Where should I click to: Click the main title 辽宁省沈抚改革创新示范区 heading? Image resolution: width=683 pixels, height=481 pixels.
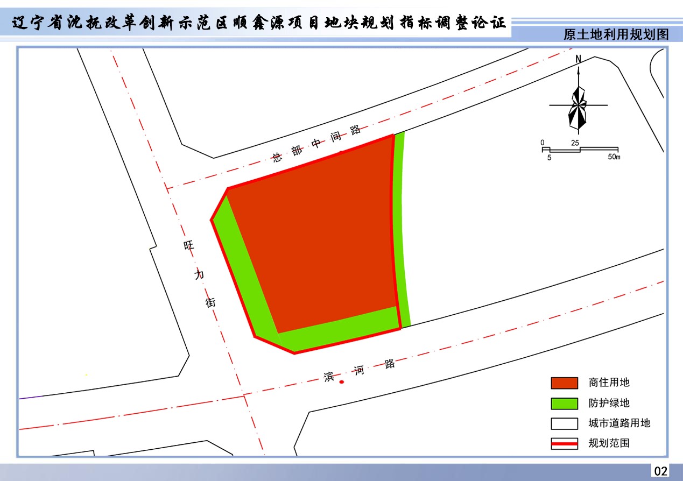pos(259,23)
